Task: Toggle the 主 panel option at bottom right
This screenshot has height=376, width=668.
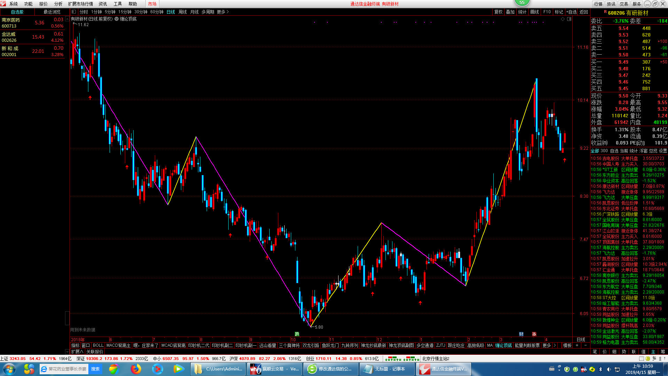Action: point(653,352)
